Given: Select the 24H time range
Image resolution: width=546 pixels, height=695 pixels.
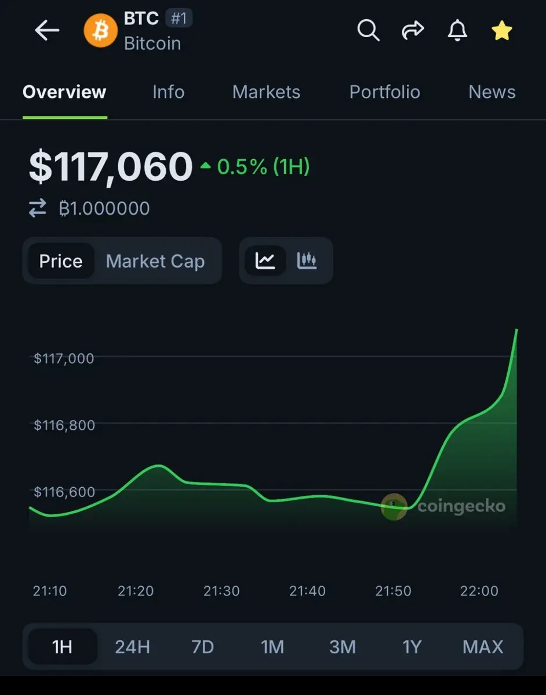Looking at the screenshot, I should 132,646.
